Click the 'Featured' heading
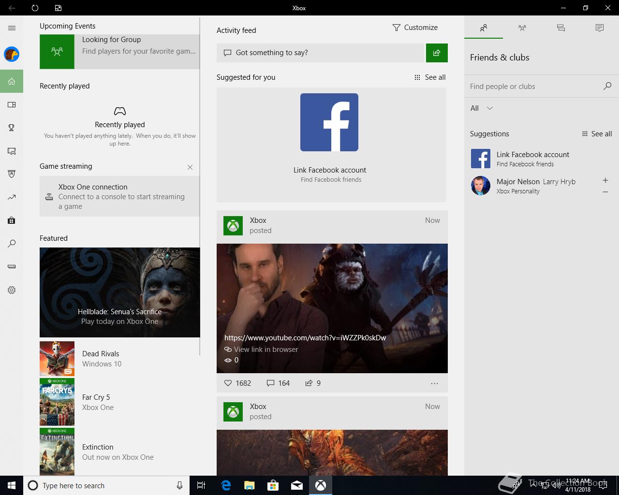 pyautogui.click(x=54, y=238)
